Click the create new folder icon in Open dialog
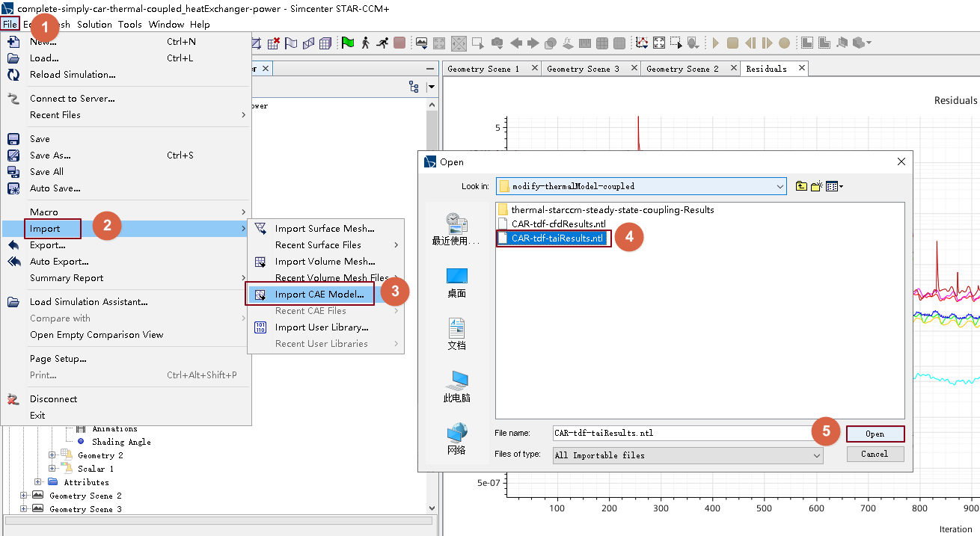This screenshot has height=536, width=980. point(817,186)
